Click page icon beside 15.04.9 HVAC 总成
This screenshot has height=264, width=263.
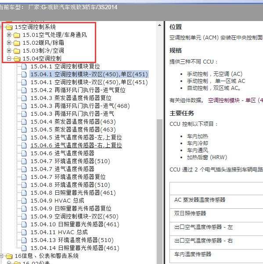pyautogui.click(x=24, y=201)
